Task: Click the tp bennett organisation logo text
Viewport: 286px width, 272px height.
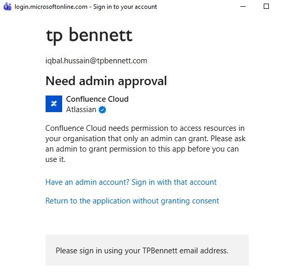Action: (x=89, y=36)
